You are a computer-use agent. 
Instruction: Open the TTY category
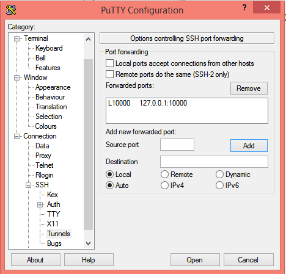[x=53, y=214]
